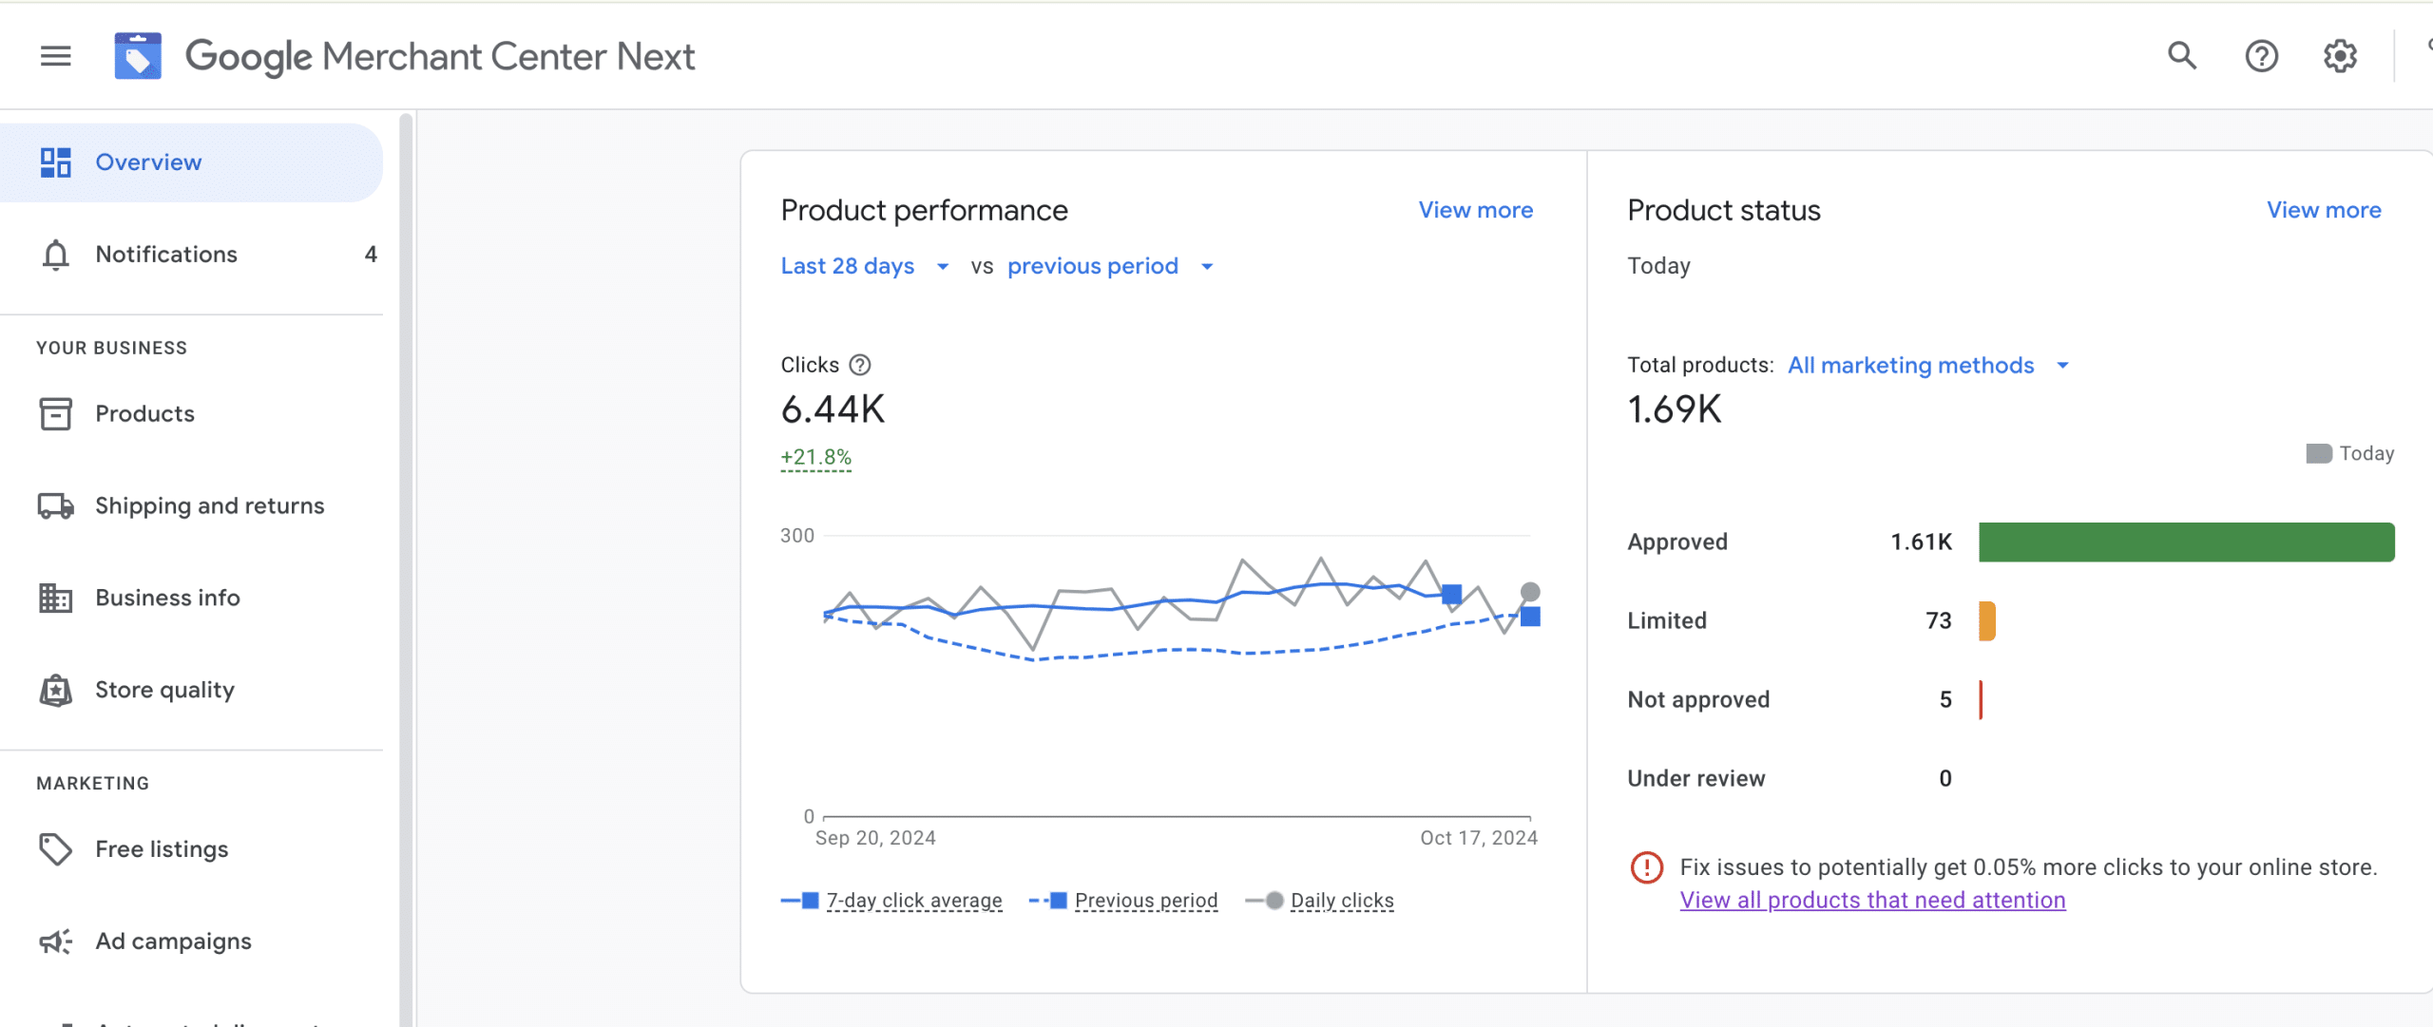The width and height of the screenshot is (2433, 1027).
Task: Select Overview in the sidebar
Action: pyautogui.click(x=191, y=162)
